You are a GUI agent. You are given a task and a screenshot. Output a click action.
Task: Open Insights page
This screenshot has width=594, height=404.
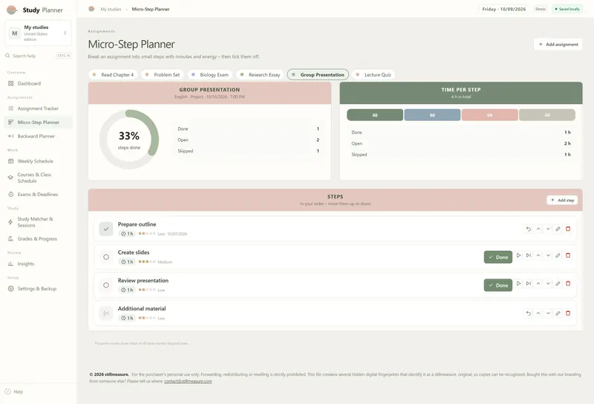[x=39, y=264]
